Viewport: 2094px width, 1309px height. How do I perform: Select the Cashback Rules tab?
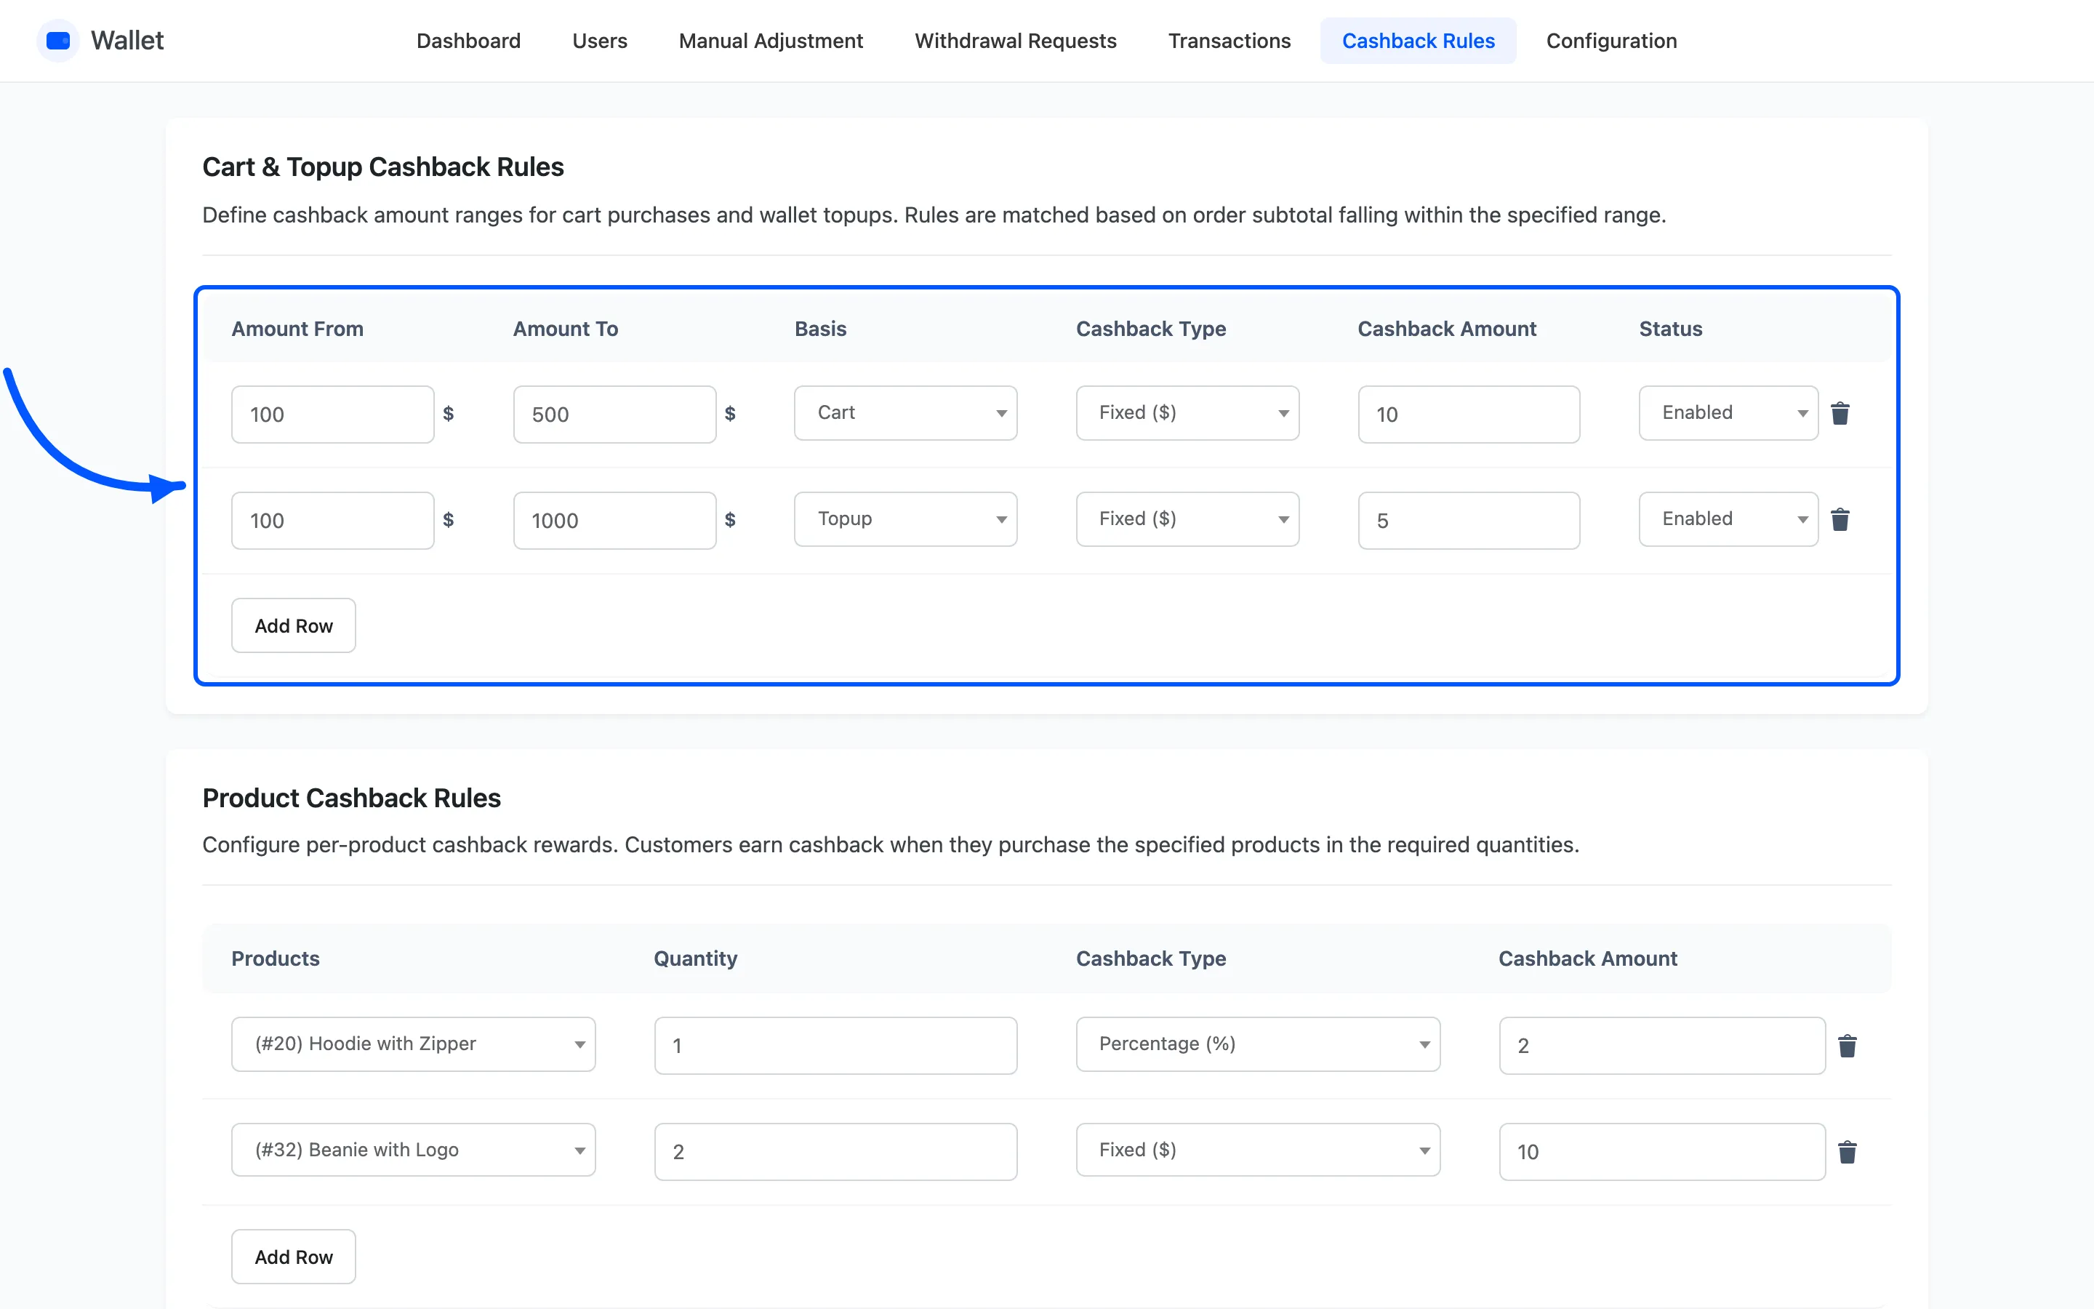[1419, 41]
